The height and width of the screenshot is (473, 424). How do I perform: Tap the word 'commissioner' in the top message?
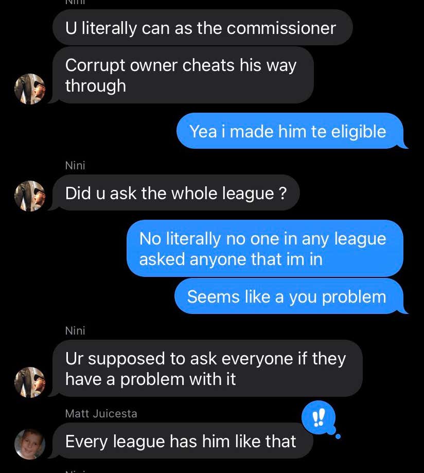point(281,28)
